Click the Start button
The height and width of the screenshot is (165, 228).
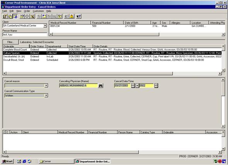tap(8, 161)
